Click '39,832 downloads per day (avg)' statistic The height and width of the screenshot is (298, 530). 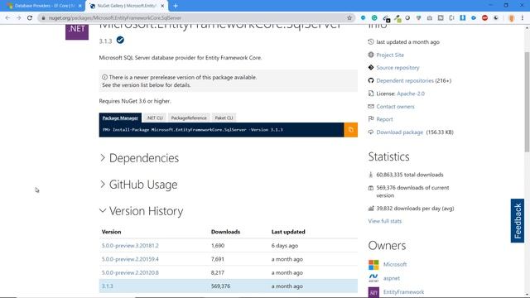pos(415,209)
